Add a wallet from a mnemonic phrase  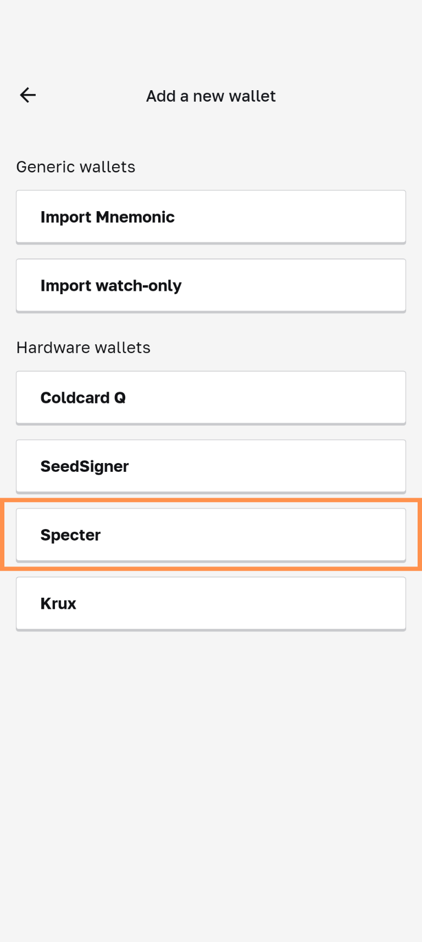tap(211, 217)
